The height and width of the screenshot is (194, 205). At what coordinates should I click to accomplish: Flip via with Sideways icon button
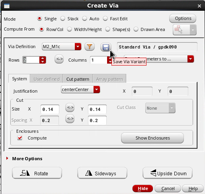(x=102, y=173)
